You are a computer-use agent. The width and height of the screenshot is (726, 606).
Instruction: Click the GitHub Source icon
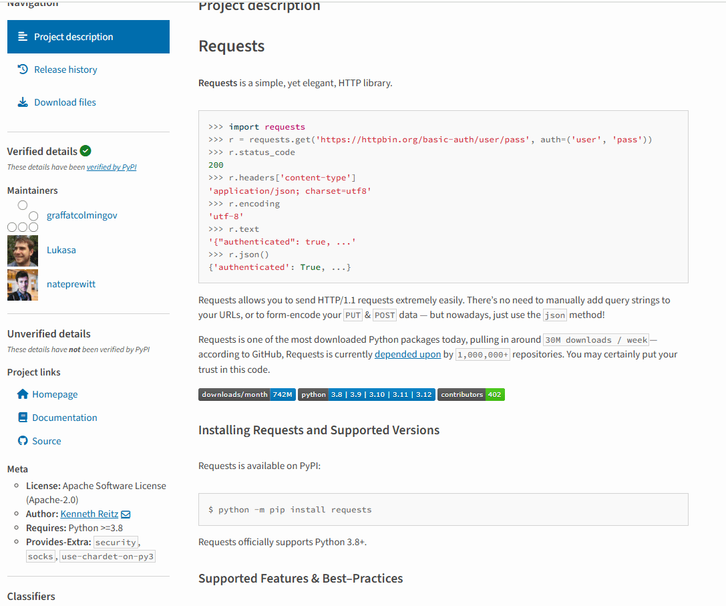pyautogui.click(x=23, y=440)
